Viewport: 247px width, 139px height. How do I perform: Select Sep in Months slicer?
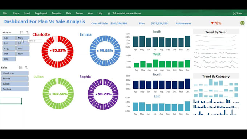[x=23, y=48]
